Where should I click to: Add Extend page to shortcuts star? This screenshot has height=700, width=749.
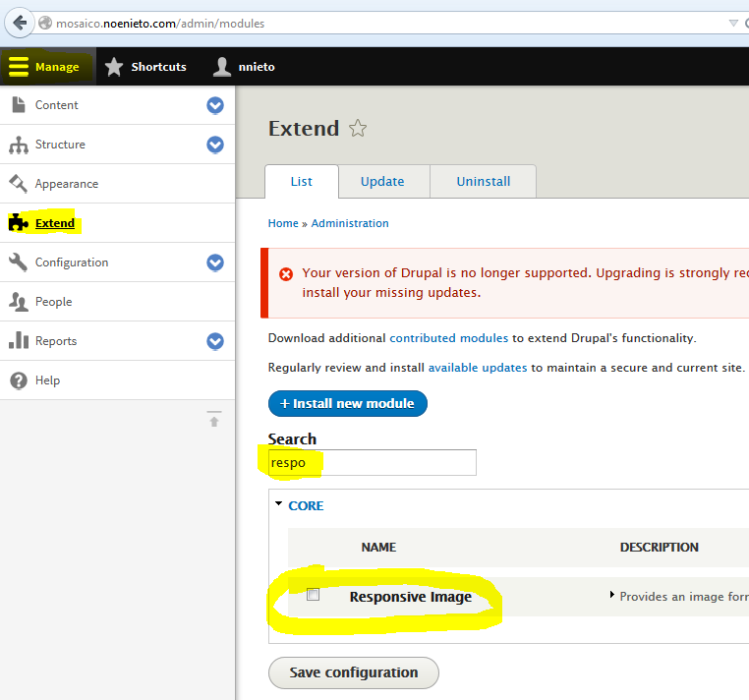[x=358, y=129]
